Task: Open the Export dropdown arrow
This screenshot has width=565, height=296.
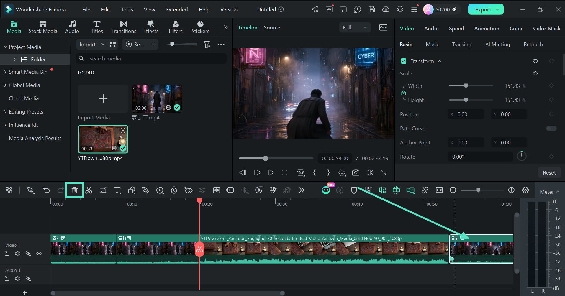Action: tap(498, 9)
